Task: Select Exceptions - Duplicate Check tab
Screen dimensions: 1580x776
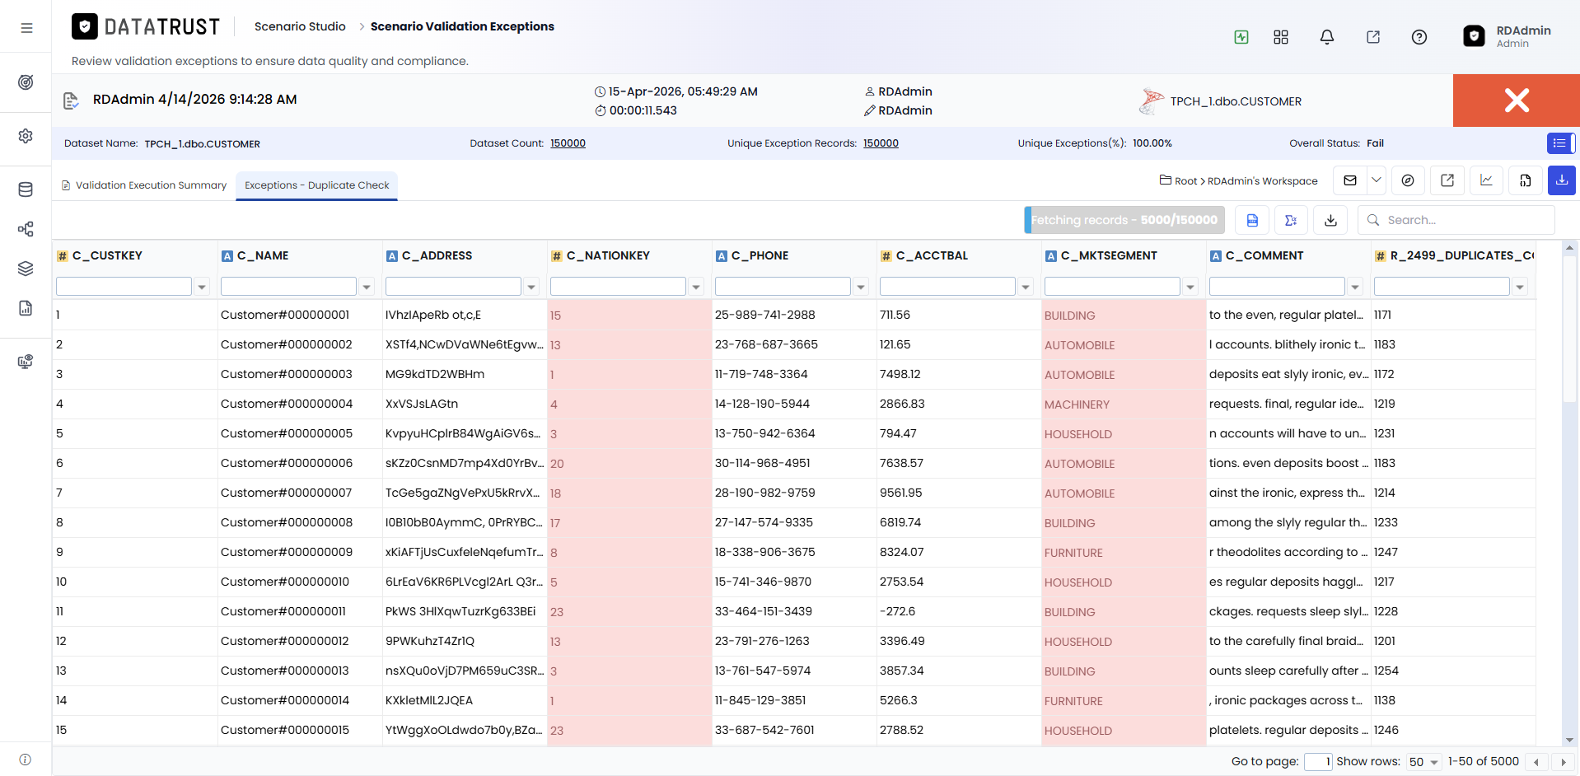Action: 316,185
